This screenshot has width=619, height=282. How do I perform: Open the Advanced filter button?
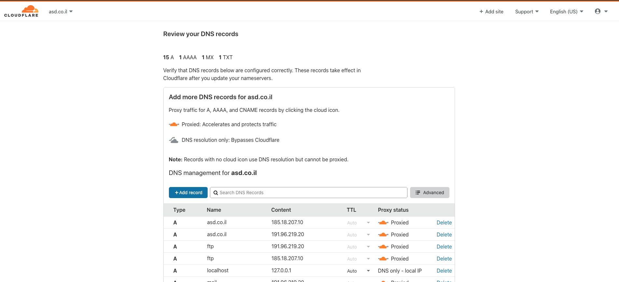[430, 193]
